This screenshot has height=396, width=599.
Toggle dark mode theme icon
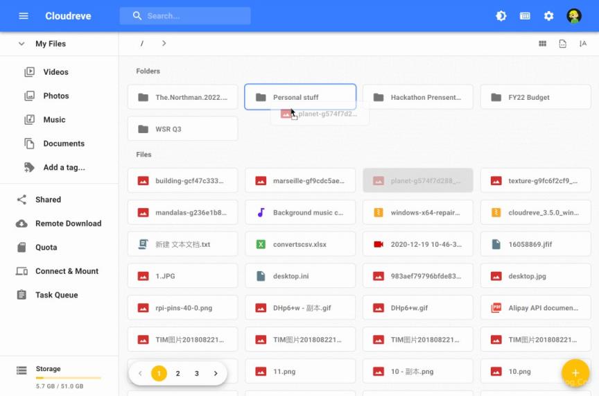pyautogui.click(x=501, y=16)
